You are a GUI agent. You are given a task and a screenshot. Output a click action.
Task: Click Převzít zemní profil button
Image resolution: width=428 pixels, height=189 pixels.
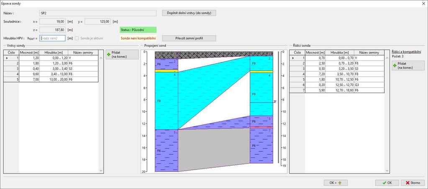tap(189, 38)
